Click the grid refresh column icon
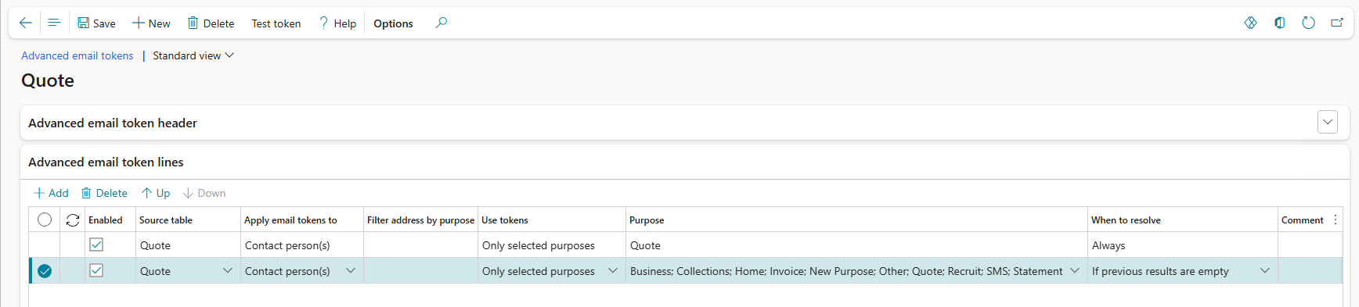Image resolution: width=1359 pixels, height=307 pixels. (x=73, y=220)
